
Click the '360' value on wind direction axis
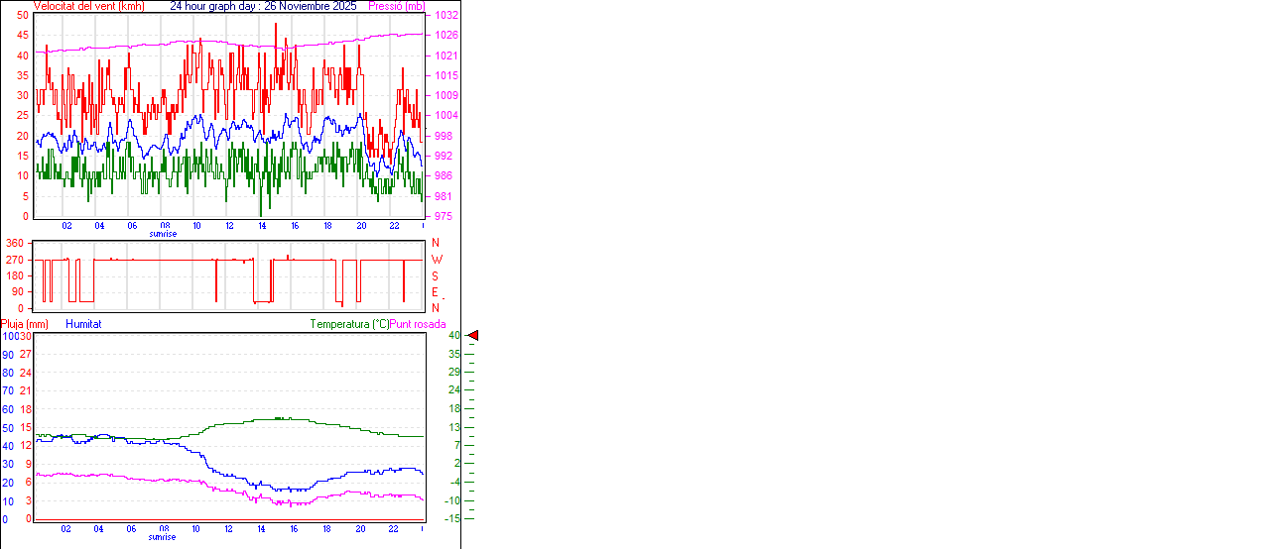tap(15, 243)
